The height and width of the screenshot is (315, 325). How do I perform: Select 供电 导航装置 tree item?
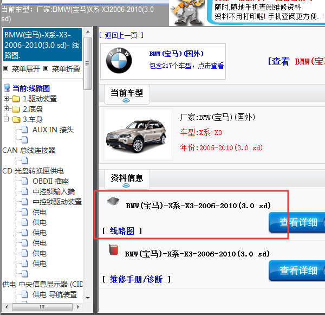click(55, 294)
